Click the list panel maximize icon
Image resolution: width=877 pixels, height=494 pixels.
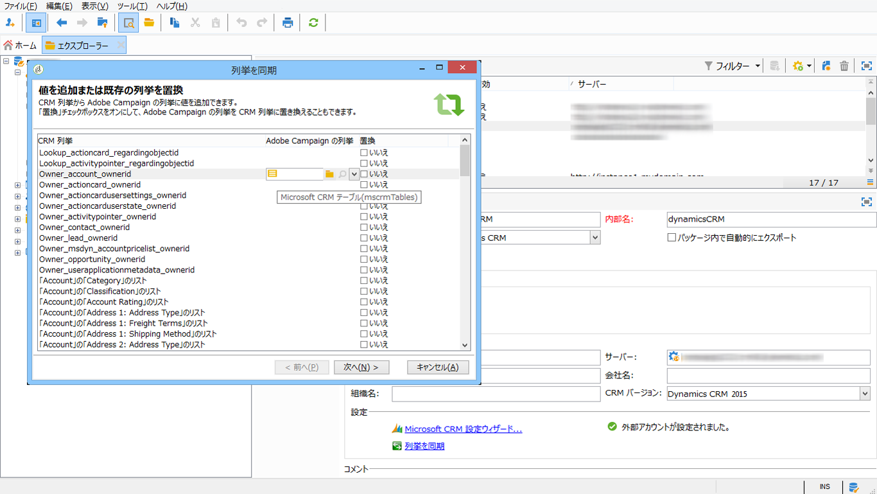pyautogui.click(x=867, y=66)
